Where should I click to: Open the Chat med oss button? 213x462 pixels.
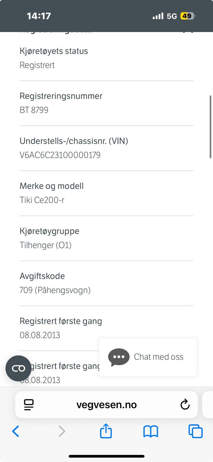[x=158, y=357]
